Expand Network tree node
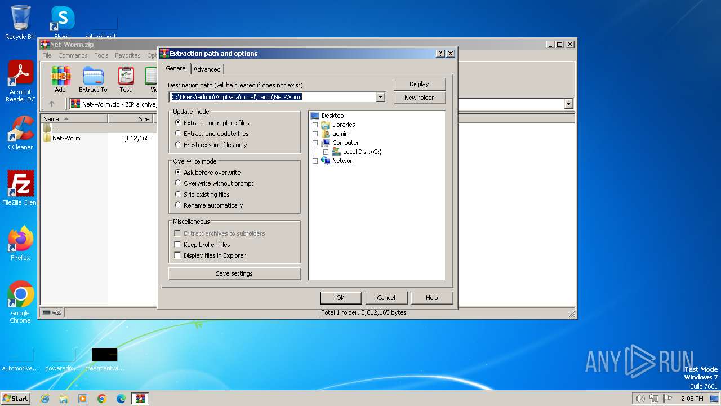This screenshot has width=721, height=406. pos(315,161)
